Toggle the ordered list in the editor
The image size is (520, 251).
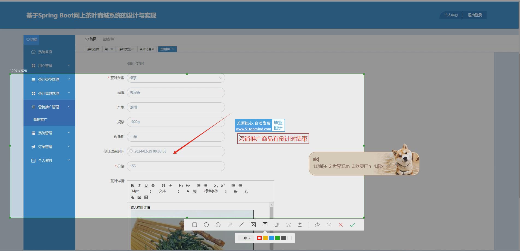click(x=199, y=186)
